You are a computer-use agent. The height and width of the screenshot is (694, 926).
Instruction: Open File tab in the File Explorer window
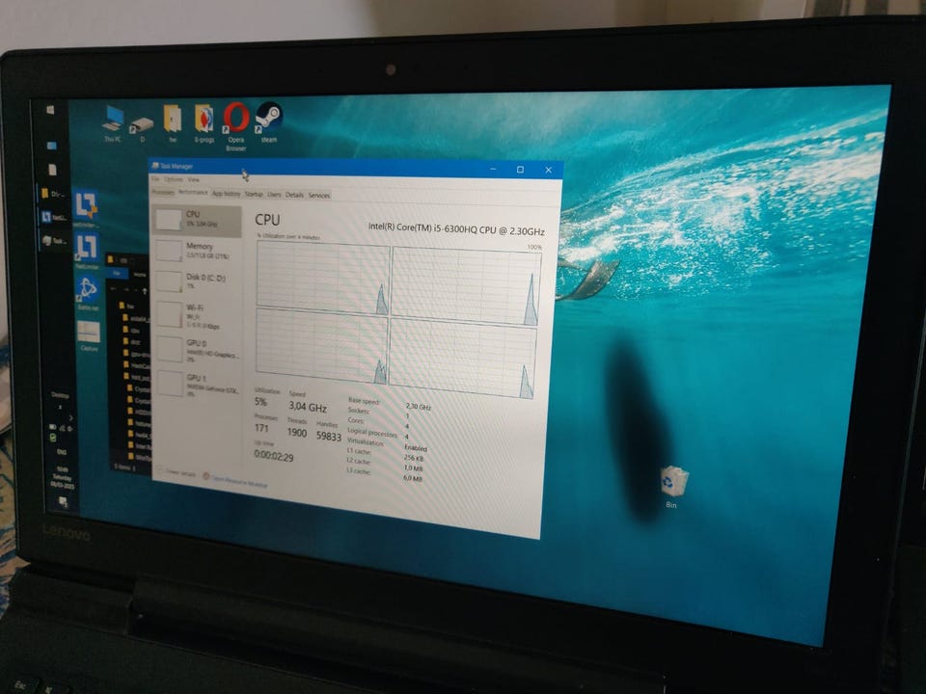point(117,273)
